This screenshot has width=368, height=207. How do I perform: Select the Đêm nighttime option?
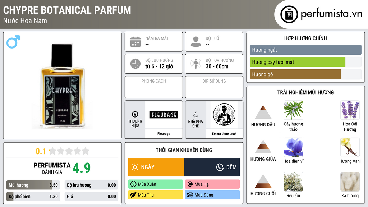click(x=212, y=167)
